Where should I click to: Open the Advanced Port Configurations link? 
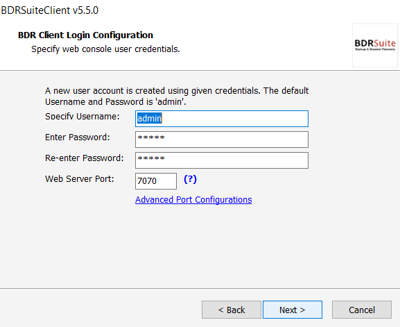(x=193, y=200)
